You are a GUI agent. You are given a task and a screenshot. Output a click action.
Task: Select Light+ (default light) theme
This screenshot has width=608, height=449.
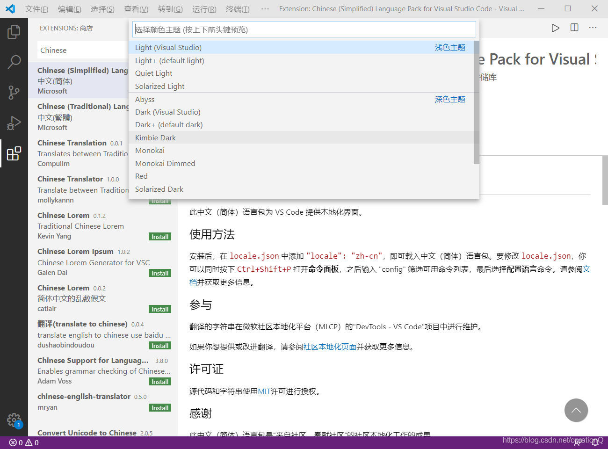tap(301, 60)
